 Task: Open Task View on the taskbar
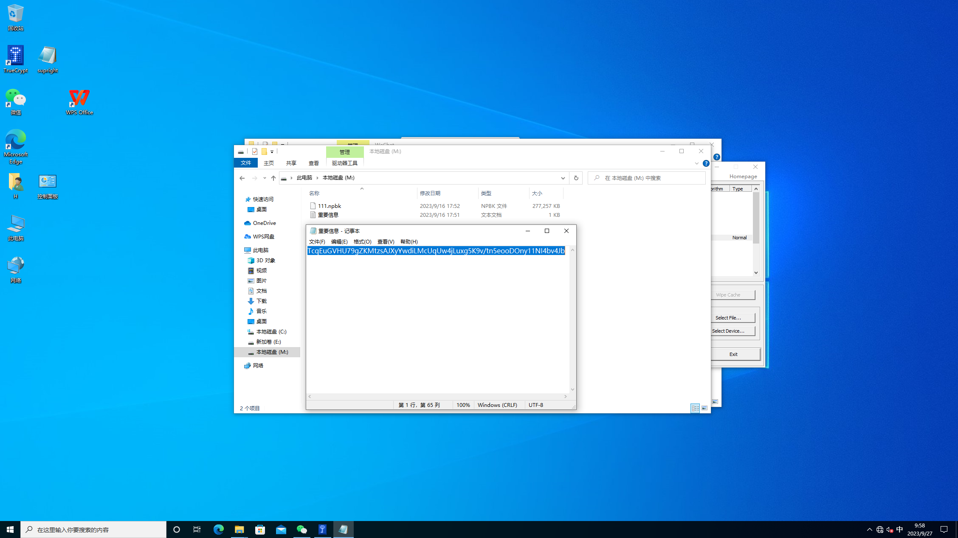197,530
